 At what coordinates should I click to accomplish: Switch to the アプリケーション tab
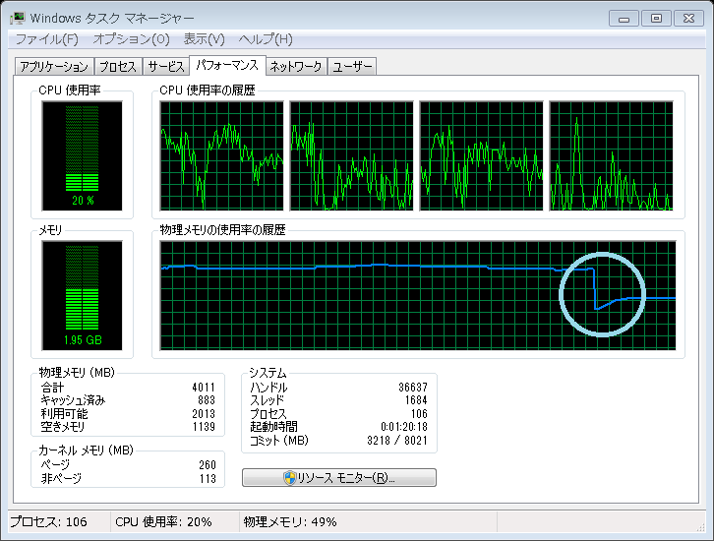54,67
